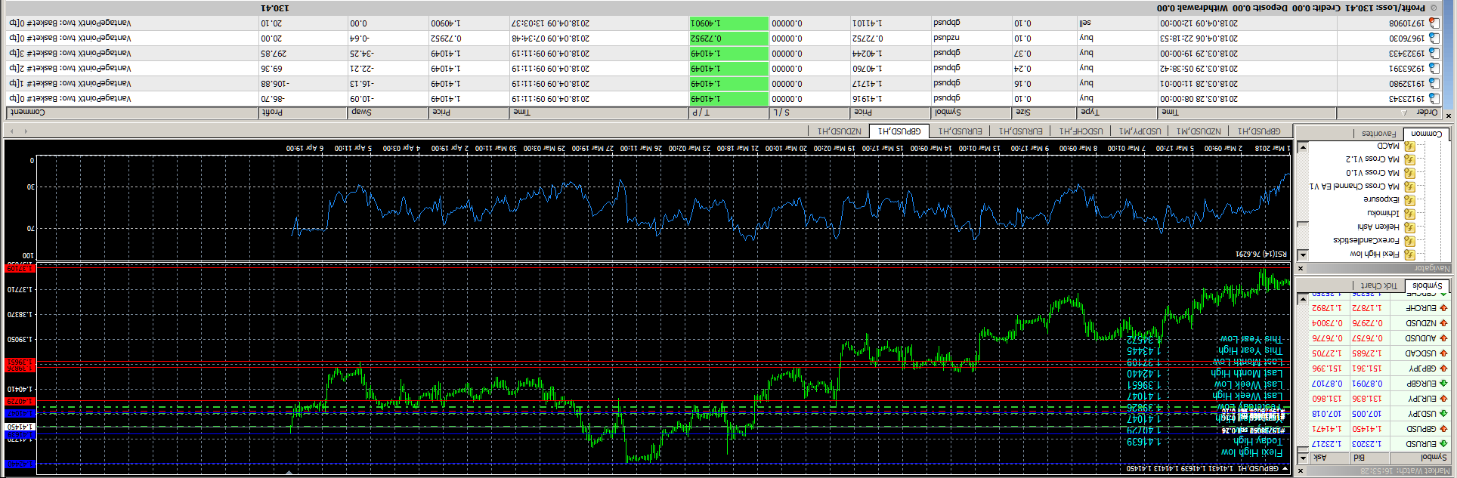This screenshot has height=478, width=1457.
Task: Open the Favorites tab in Navigator
Action: point(1378,134)
